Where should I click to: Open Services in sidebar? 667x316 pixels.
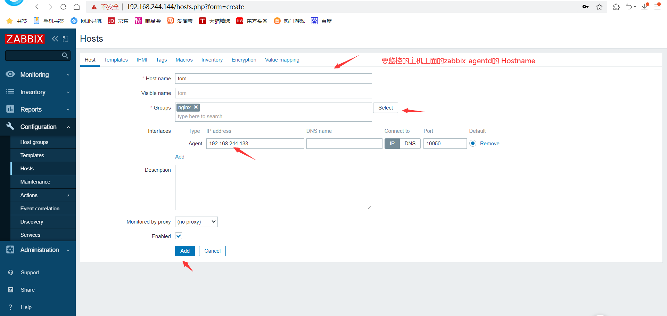coord(43,235)
